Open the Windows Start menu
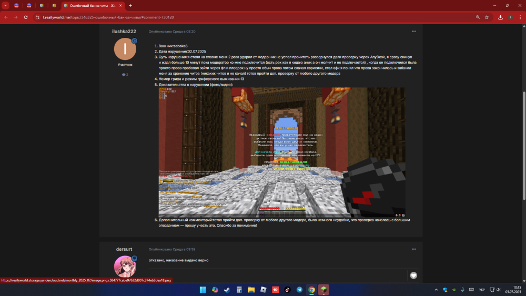This screenshot has height=296, width=526. point(203,290)
